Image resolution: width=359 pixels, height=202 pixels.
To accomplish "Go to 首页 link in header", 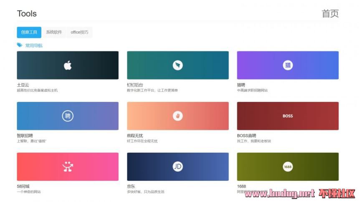I will tap(330, 14).
